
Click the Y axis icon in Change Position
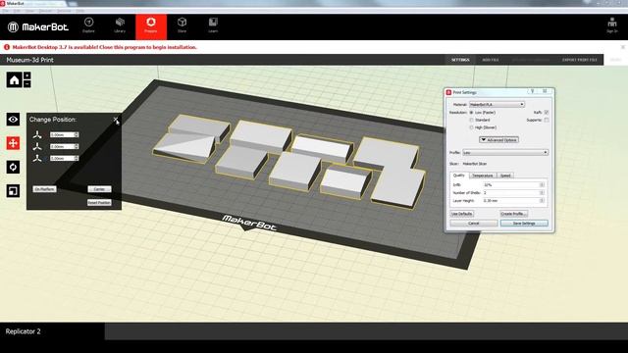pos(37,146)
